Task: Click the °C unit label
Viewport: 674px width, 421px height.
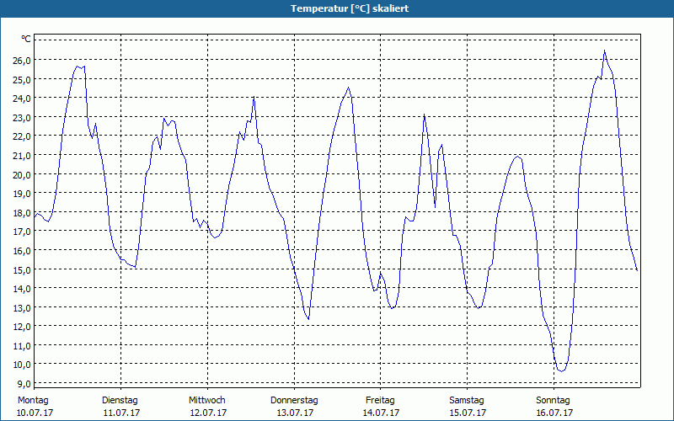Action: 26,39
